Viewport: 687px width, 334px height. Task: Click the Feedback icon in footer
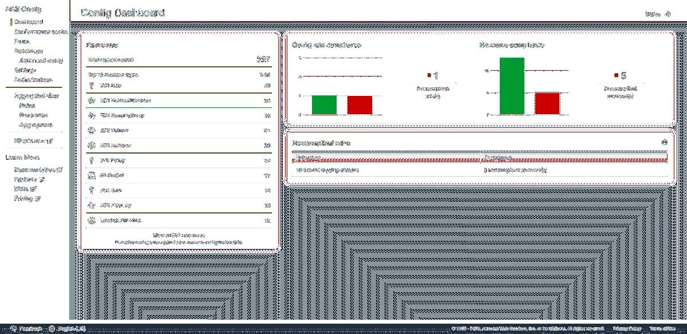13,329
